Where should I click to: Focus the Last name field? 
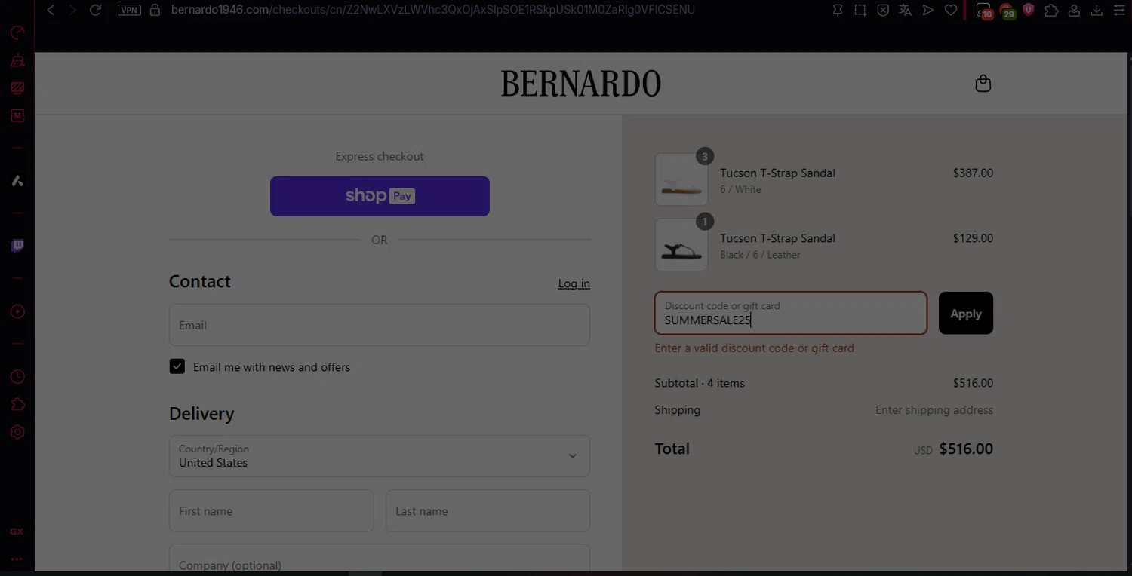tap(488, 510)
